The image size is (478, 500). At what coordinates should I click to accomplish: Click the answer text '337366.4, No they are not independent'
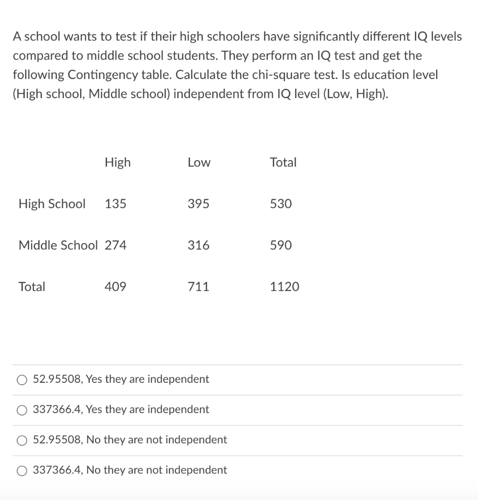point(130,470)
